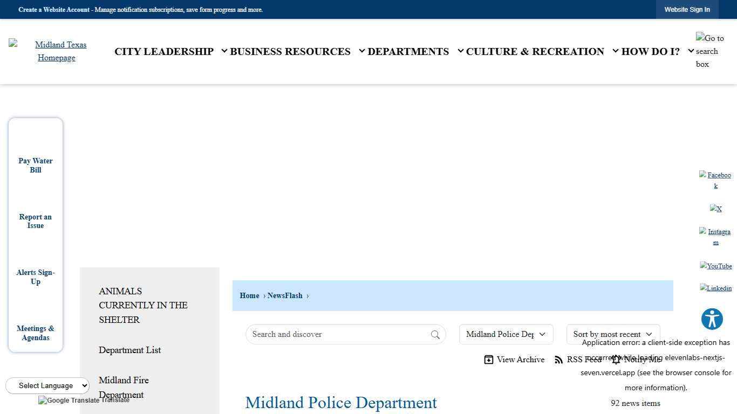Open the Departments menu
Image resolution: width=737 pixels, height=414 pixels.
click(x=408, y=51)
